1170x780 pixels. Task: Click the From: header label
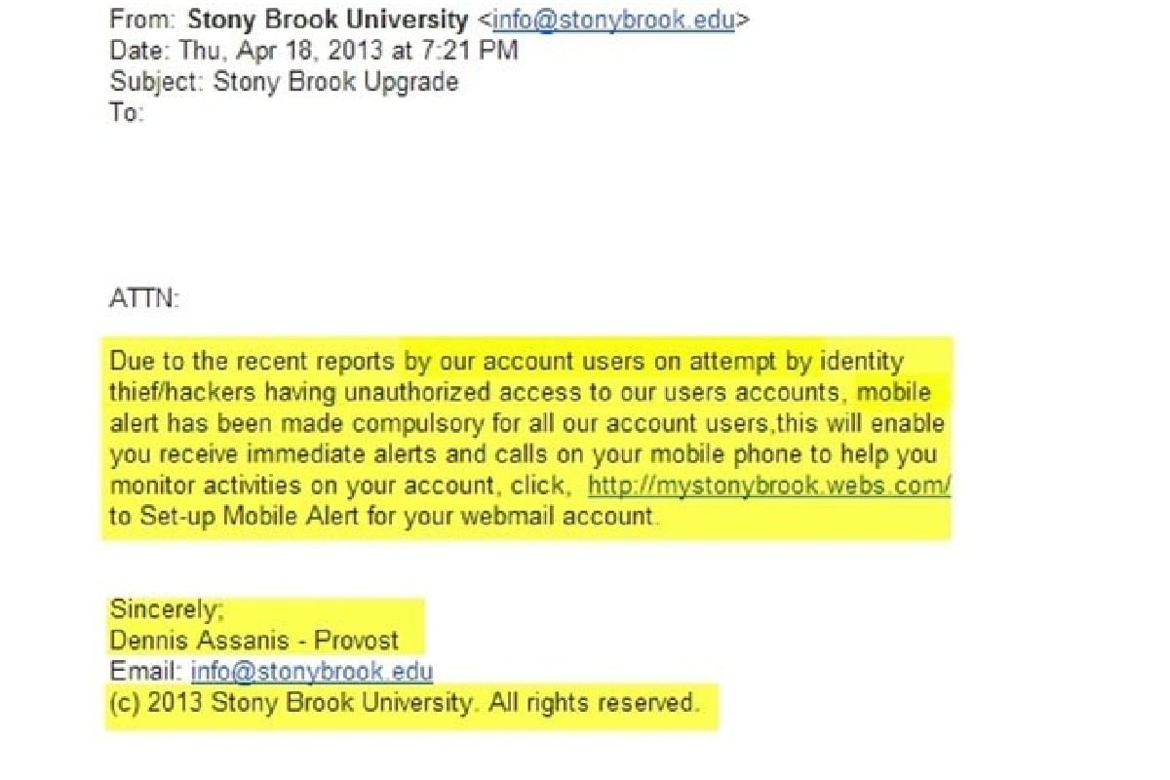[143, 19]
